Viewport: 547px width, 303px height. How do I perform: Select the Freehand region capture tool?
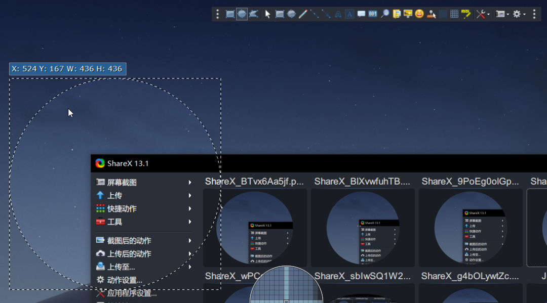[x=254, y=14]
